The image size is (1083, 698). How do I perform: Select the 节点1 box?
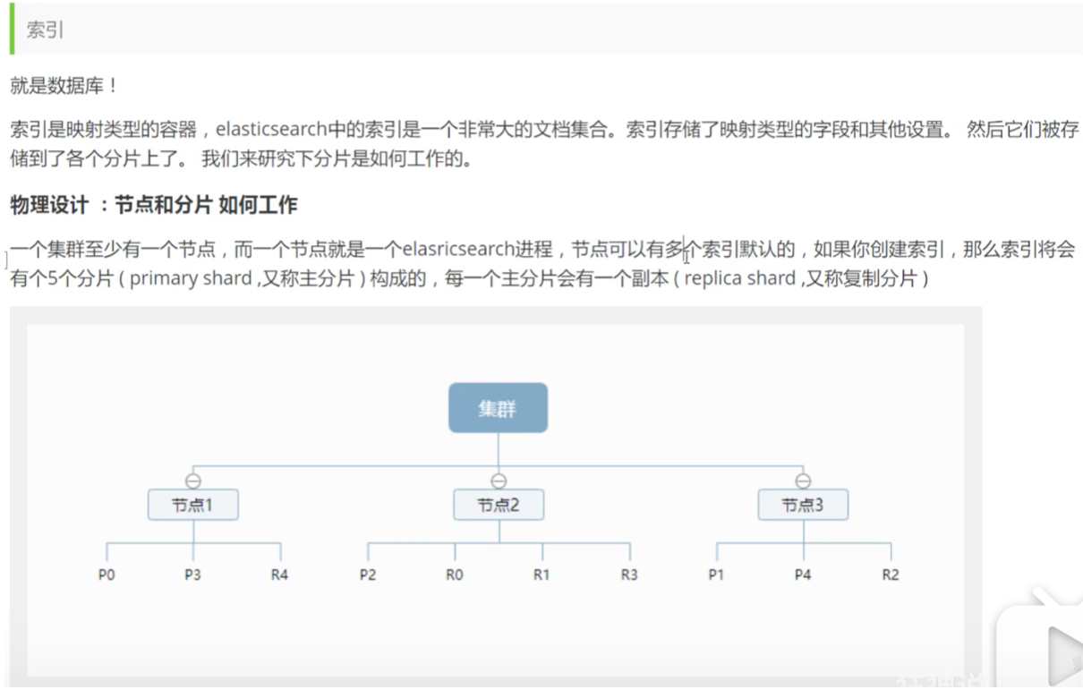click(193, 505)
